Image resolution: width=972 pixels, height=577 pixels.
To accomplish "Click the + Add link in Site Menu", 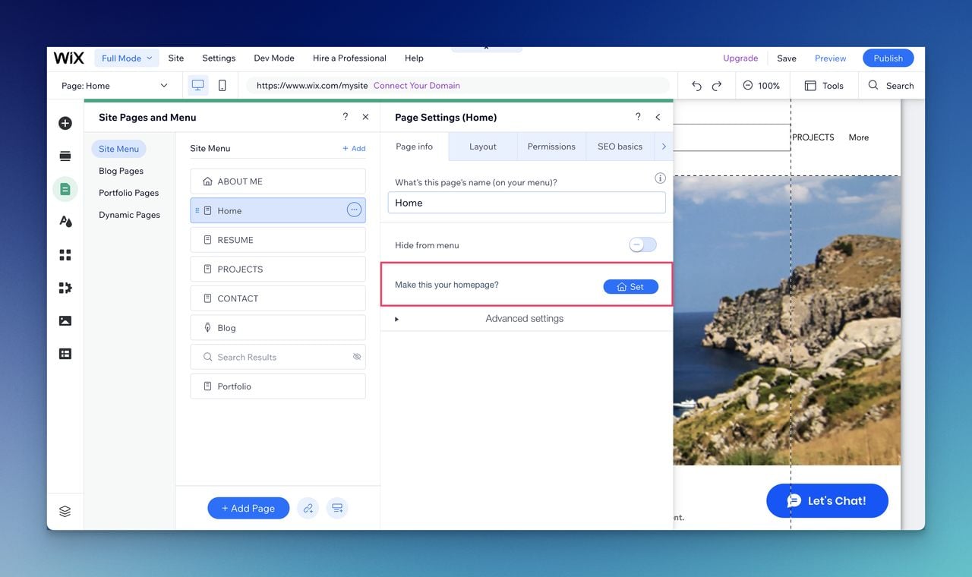I will pos(354,149).
